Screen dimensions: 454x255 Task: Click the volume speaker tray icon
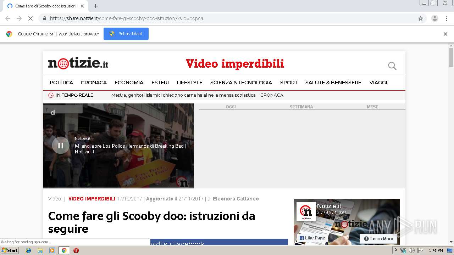[x=411, y=250]
